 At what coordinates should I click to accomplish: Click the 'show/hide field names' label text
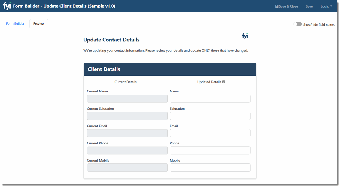[319, 25]
